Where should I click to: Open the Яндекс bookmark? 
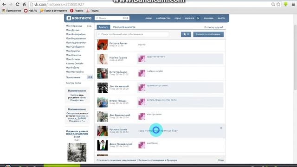(x=77, y=11)
